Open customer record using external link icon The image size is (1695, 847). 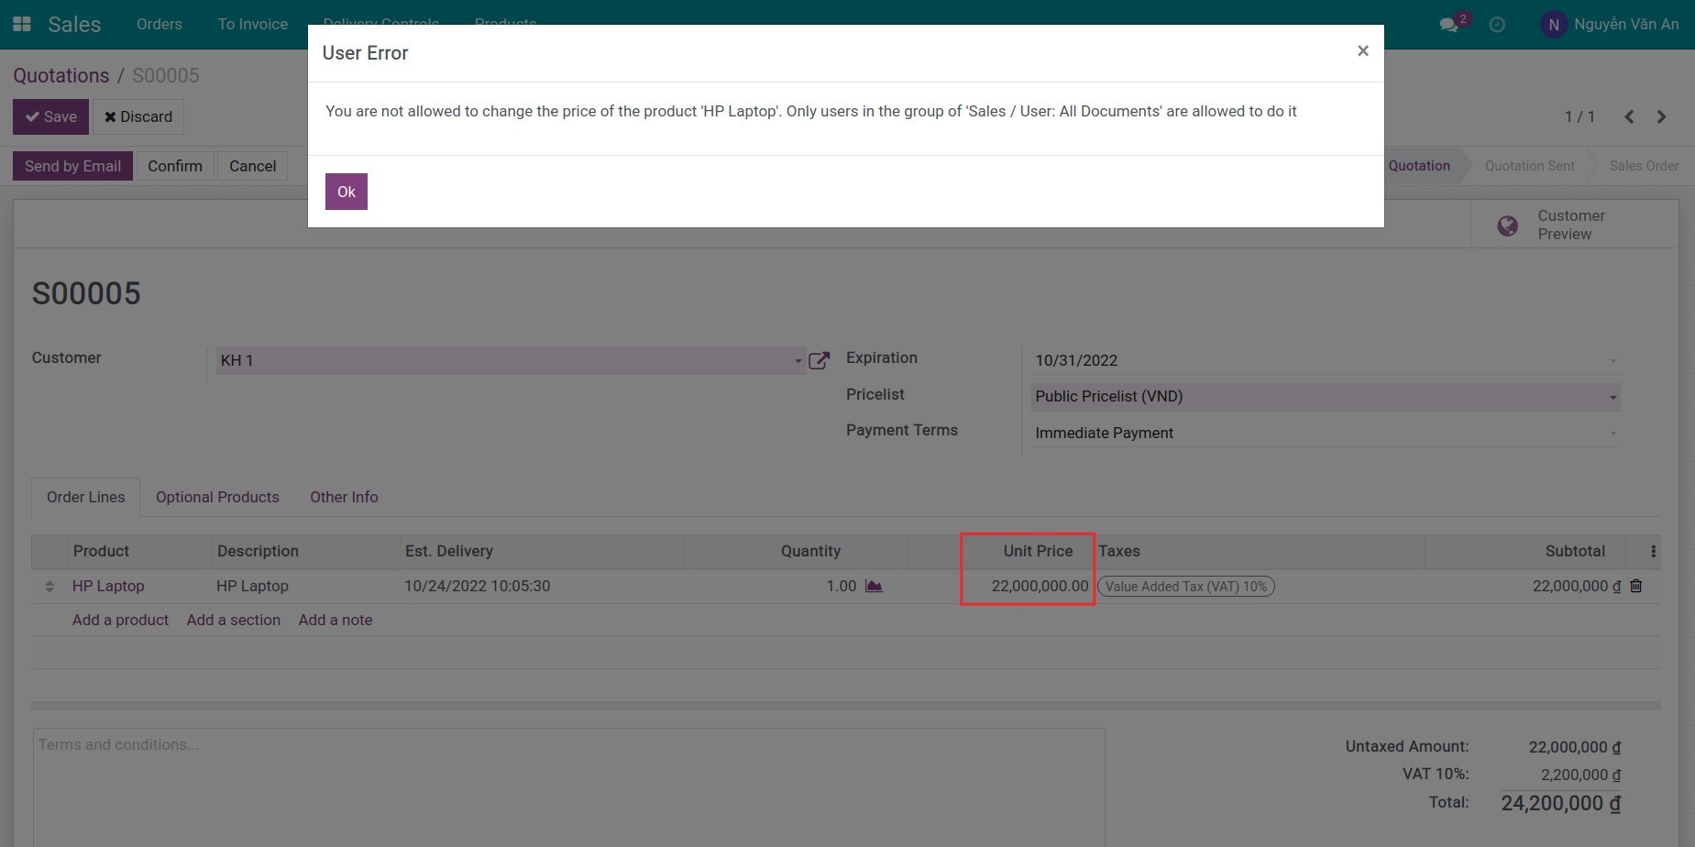click(819, 359)
